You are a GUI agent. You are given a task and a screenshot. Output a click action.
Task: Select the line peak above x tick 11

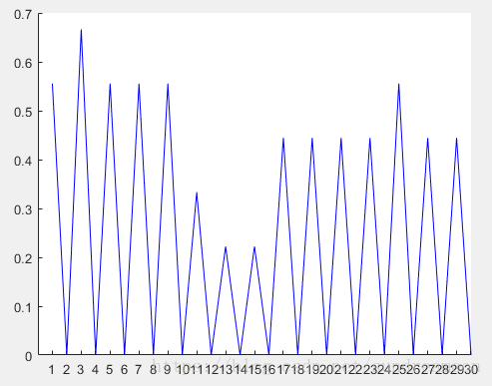[x=197, y=193]
